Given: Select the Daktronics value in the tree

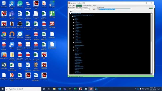Looking at the screenshot, I should tap(79, 24).
